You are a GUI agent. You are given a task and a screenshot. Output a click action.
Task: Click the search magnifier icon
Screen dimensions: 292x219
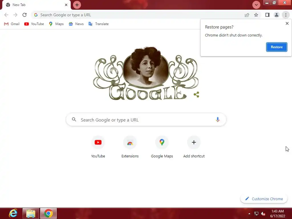[74, 119]
